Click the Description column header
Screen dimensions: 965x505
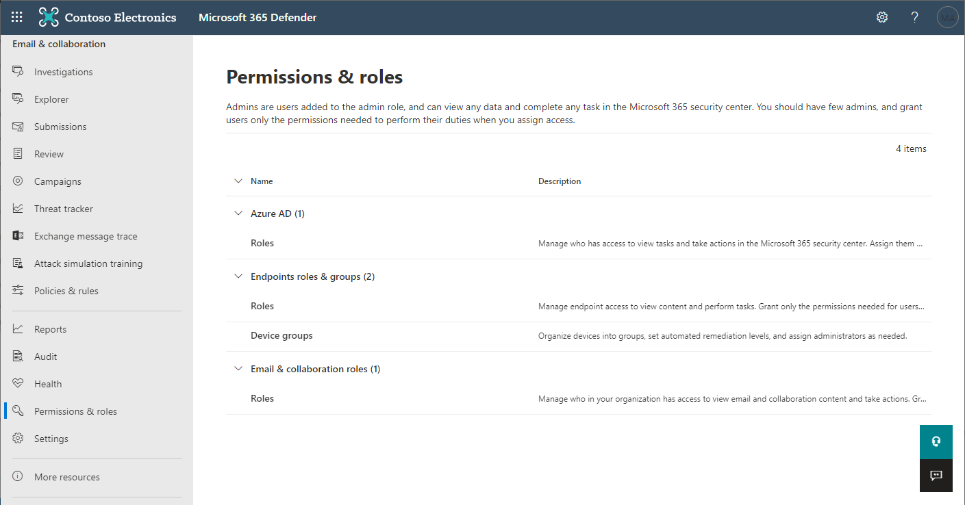point(560,181)
